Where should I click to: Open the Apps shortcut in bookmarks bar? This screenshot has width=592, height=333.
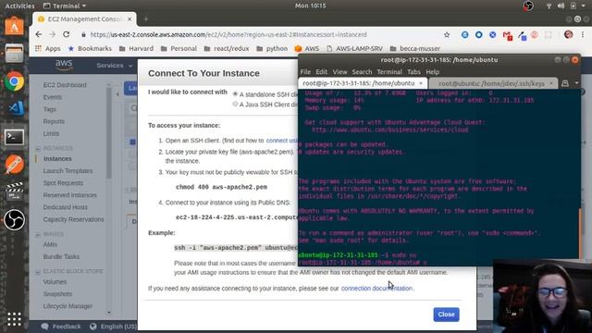[47, 48]
